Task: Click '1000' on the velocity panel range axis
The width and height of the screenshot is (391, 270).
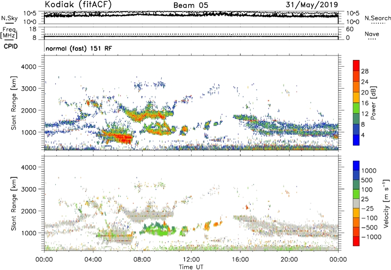Action: pos(28,233)
